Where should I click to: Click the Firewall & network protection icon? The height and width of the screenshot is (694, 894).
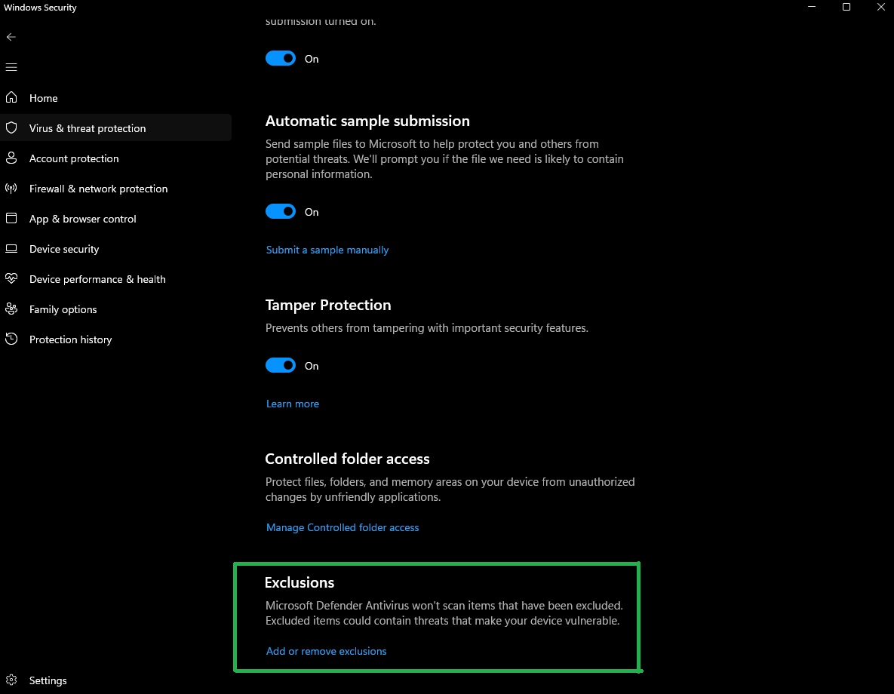[11, 189]
